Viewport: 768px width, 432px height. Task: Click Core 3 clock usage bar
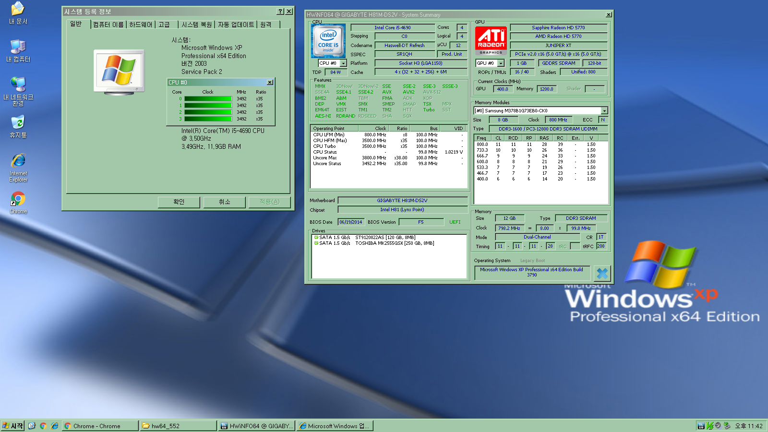coord(208,119)
